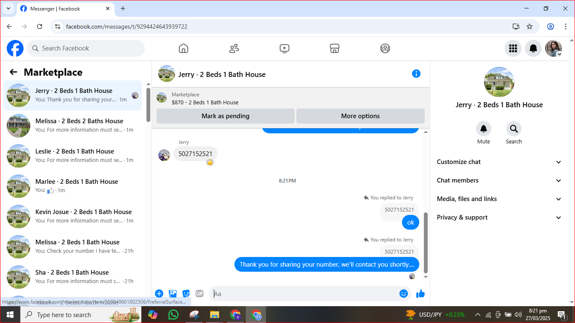Open Chrome's three-dot menu
The height and width of the screenshot is (323, 575).
tap(566, 26)
